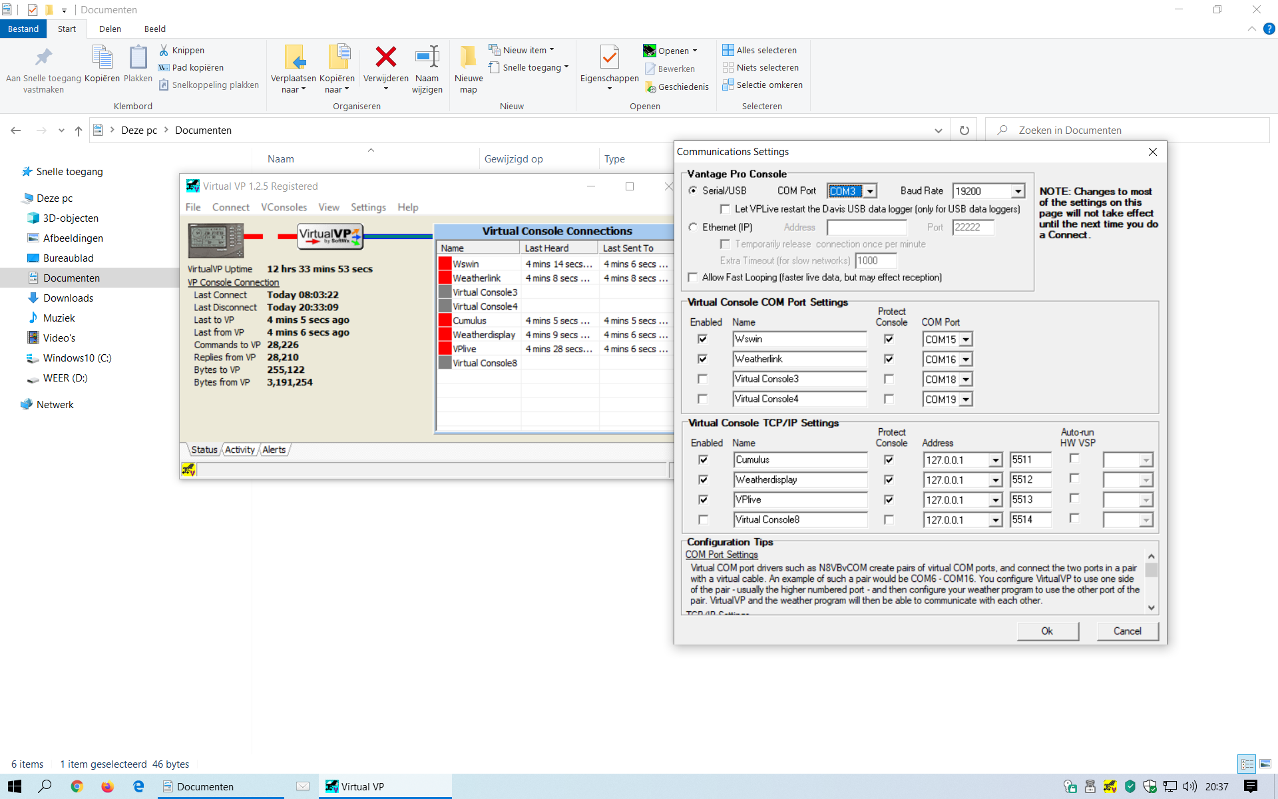The height and width of the screenshot is (799, 1278).
Task: Click the Configuration Tips scrollbar down arrow
Action: point(1152,607)
